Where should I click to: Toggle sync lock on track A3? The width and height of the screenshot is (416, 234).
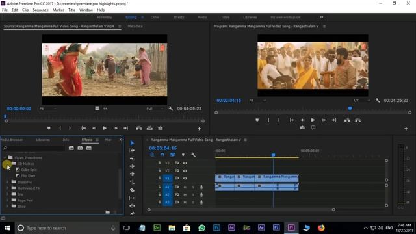tap(177, 202)
